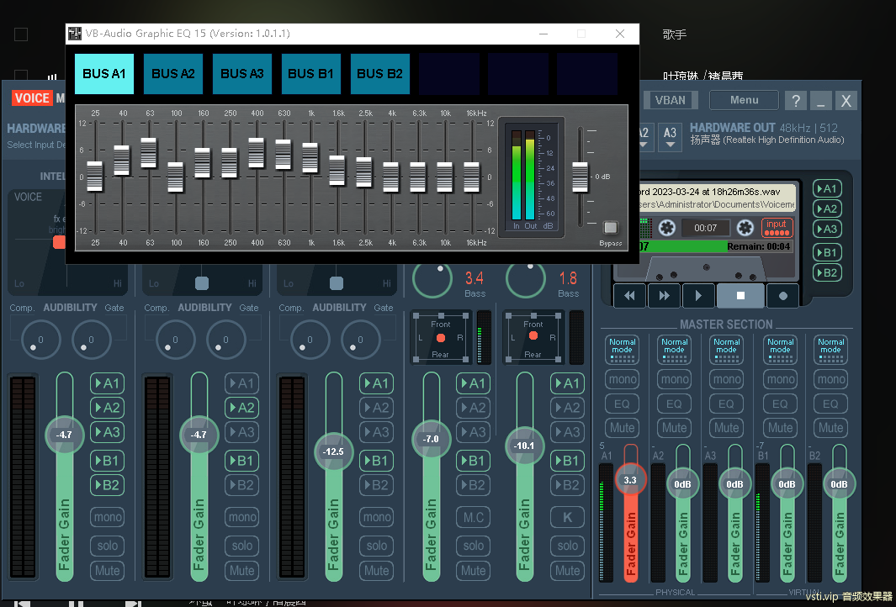Toggle B2 routing on first hardware input strip

click(108, 485)
